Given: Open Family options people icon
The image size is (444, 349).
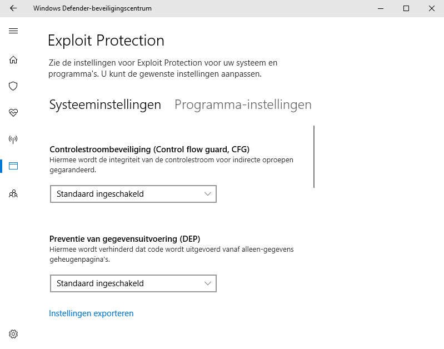Looking at the screenshot, I should point(13,194).
